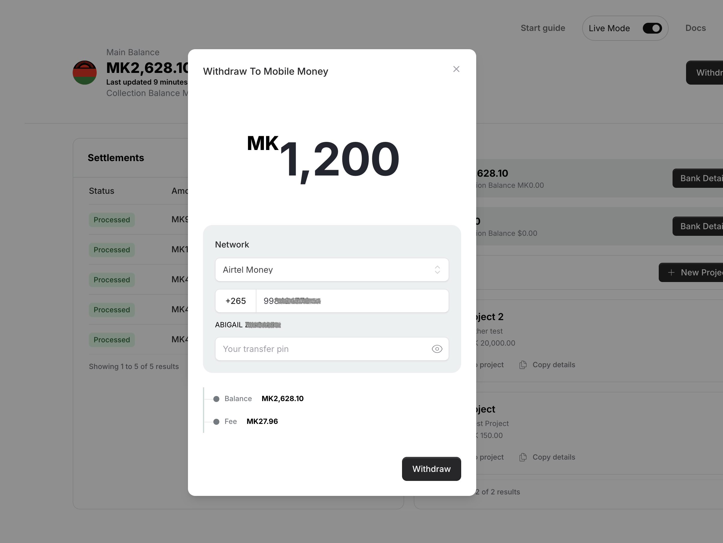
Task: Show transfer pin with eye icon
Action: [437, 349]
